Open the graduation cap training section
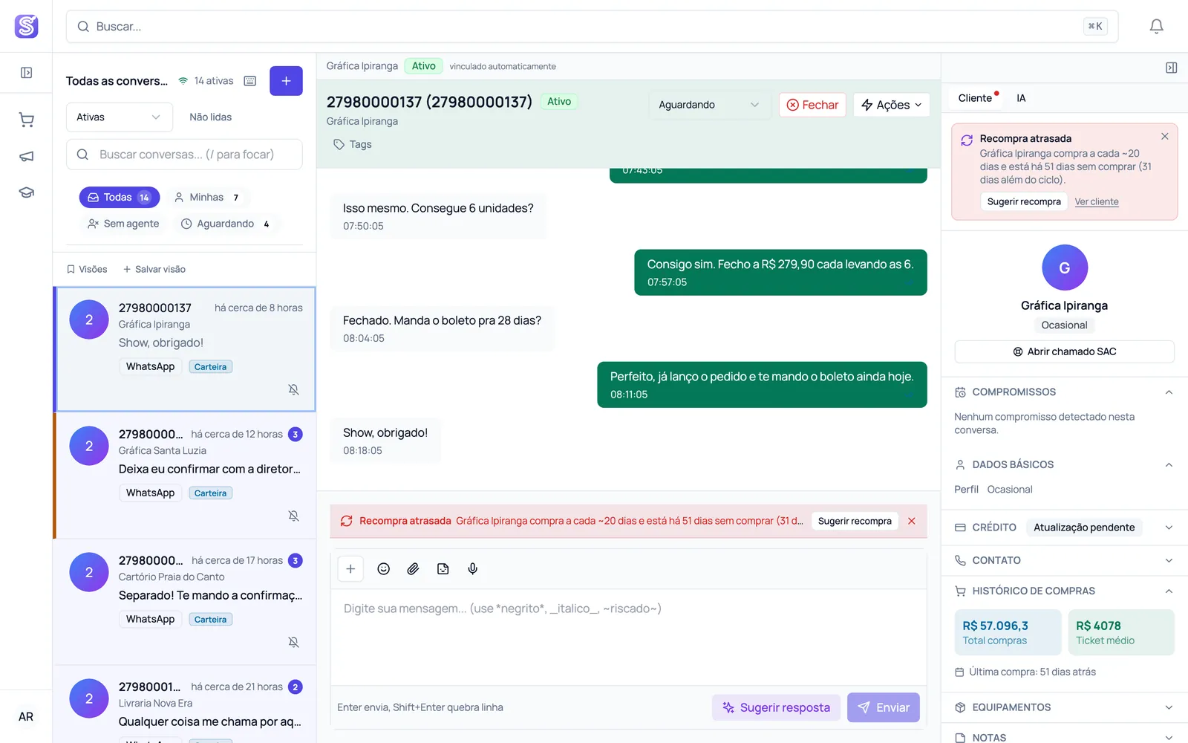Viewport: 1188px width, 743px height. click(x=26, y=192)
